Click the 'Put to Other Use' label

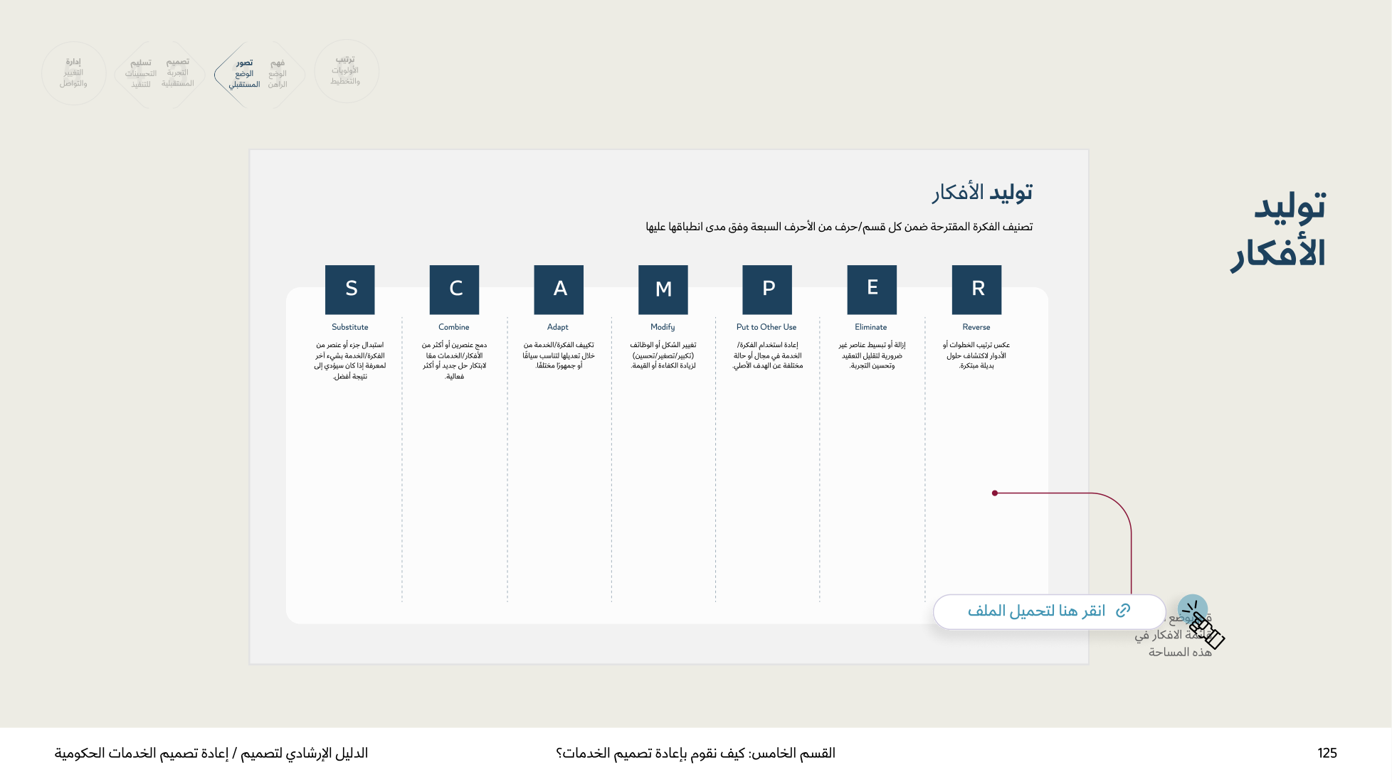pyautogui.click(x=766, y=327)
